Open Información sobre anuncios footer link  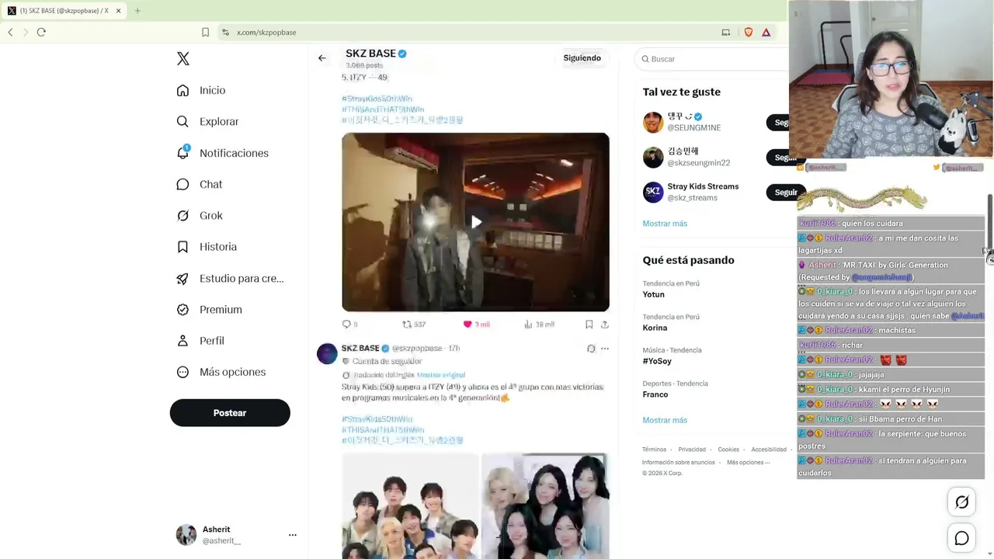pos(678,463)
